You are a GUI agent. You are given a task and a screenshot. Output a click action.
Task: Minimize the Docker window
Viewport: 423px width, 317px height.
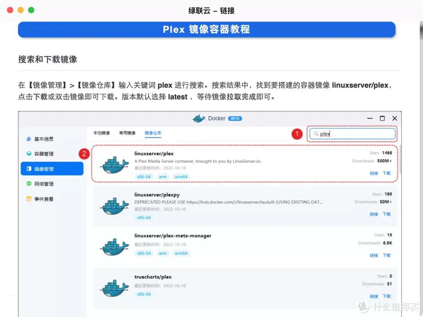click(370, 118)
